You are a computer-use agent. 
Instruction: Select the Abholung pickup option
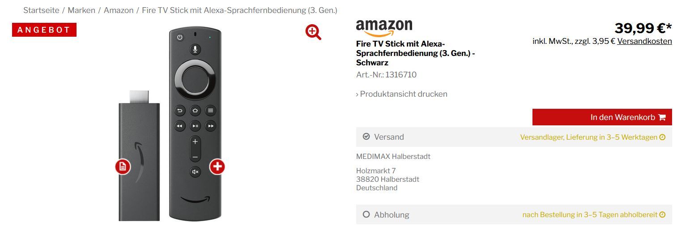(x=366, y=215)
